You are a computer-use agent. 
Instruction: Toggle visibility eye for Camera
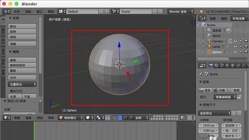(x=235, y=41)
